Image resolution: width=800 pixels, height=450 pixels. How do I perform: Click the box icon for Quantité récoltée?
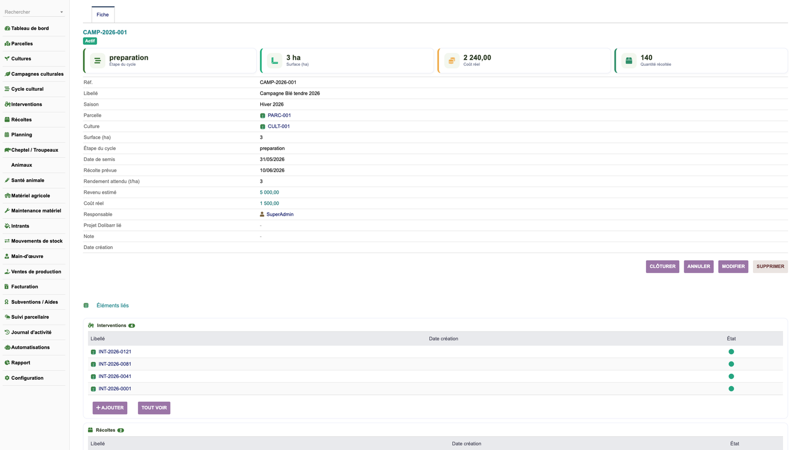(x=629, y=60)
